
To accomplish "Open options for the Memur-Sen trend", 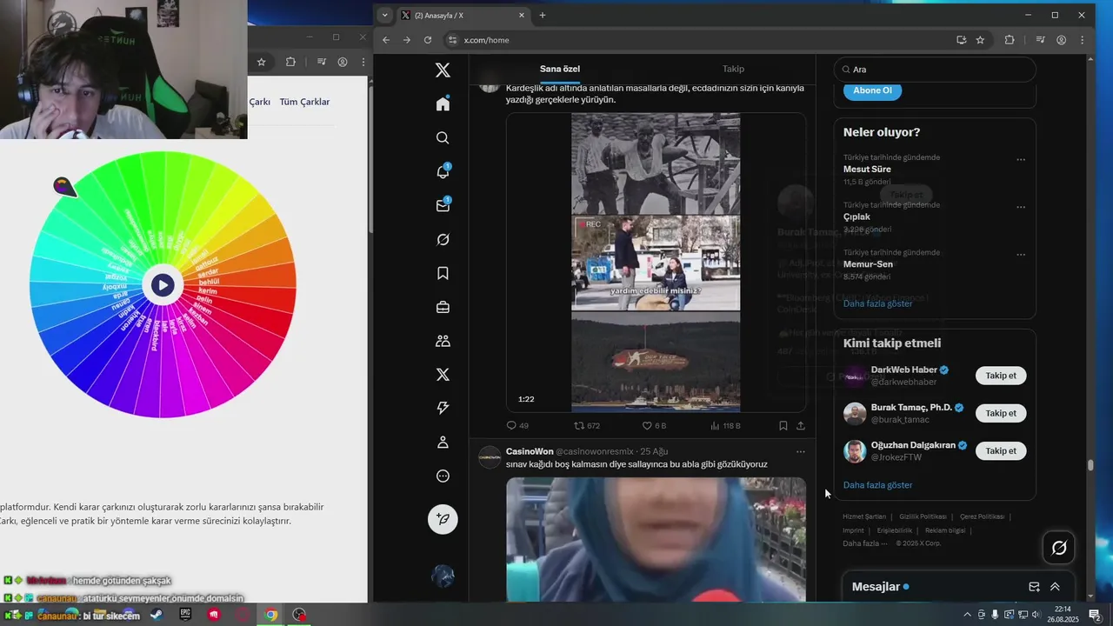I will click(1021, 254).
